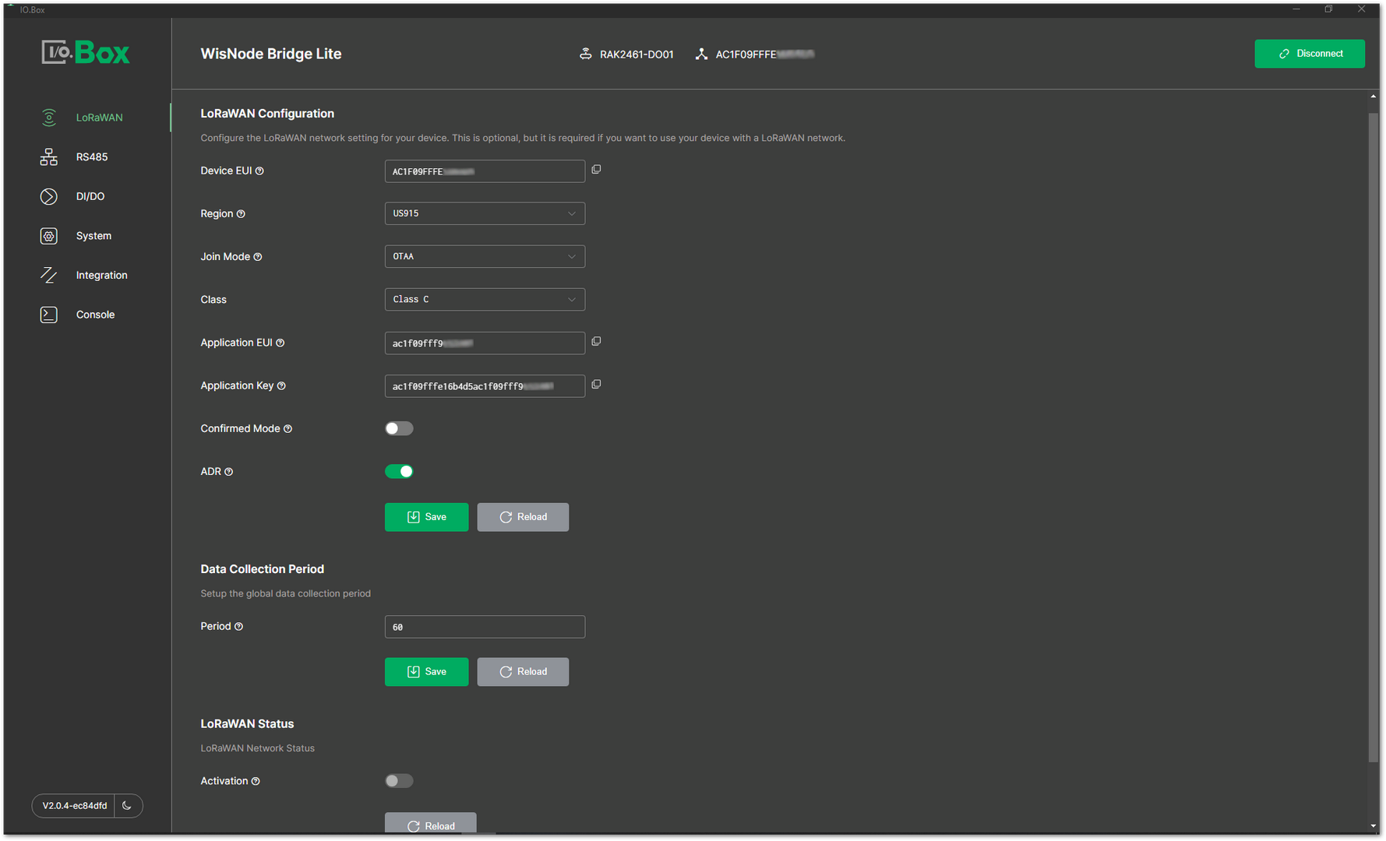Reload the LoRaWAN Status
This screenshot has height=841, width=1386.
430,823
